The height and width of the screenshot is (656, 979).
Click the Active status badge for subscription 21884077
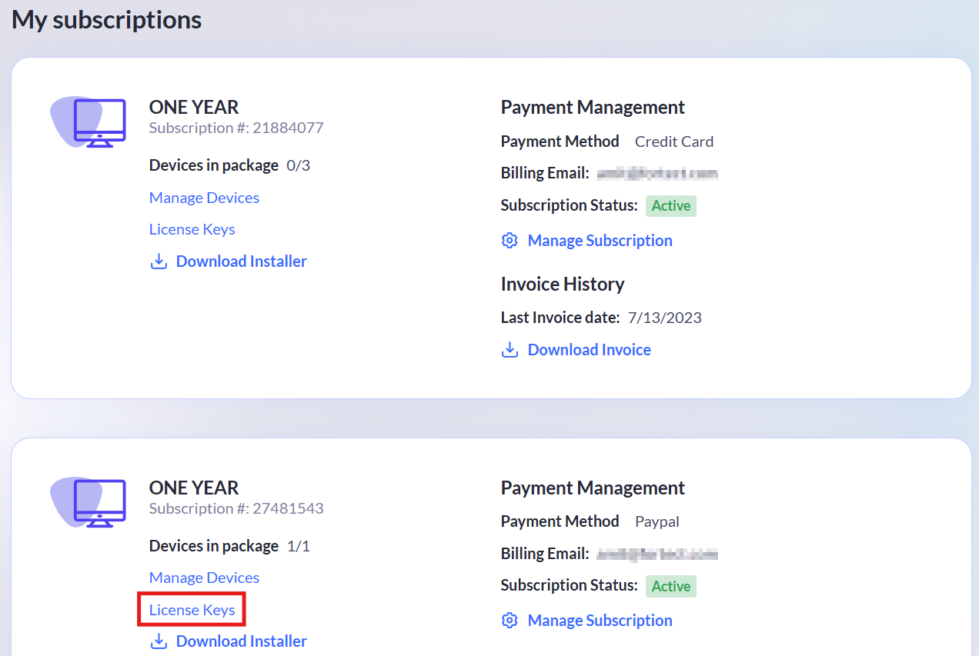670,205
